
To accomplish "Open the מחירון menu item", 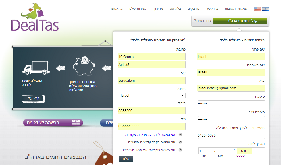I will pyautogui.click(x=158, y=9).
